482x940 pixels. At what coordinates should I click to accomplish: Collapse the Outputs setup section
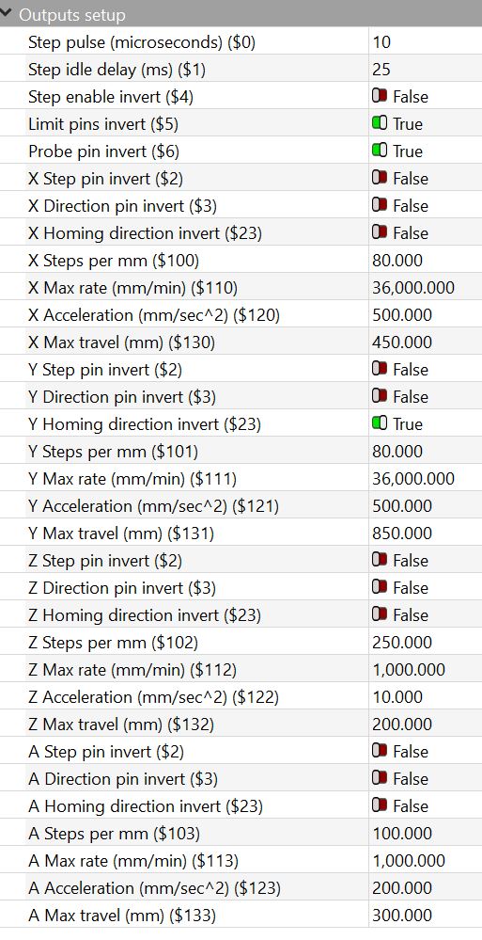pos(8,14)
